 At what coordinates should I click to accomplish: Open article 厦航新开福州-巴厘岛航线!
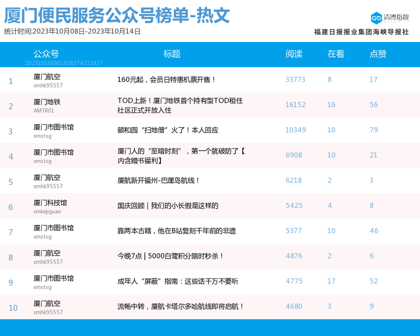pyautogui.click(x=158, y=180)
